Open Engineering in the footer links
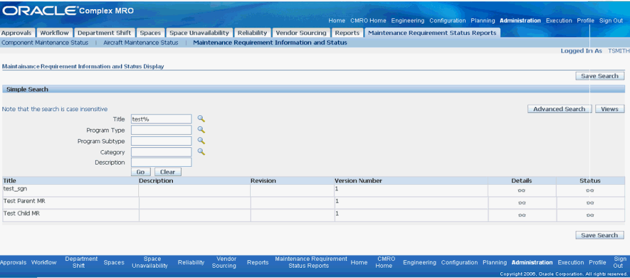Image resolution: width=630 pixels, height=278 pixels. [x=420, y=262]
